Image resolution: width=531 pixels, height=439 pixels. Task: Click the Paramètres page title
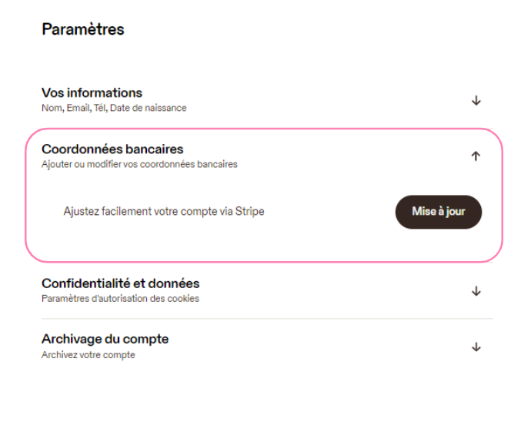coord(83,29)
